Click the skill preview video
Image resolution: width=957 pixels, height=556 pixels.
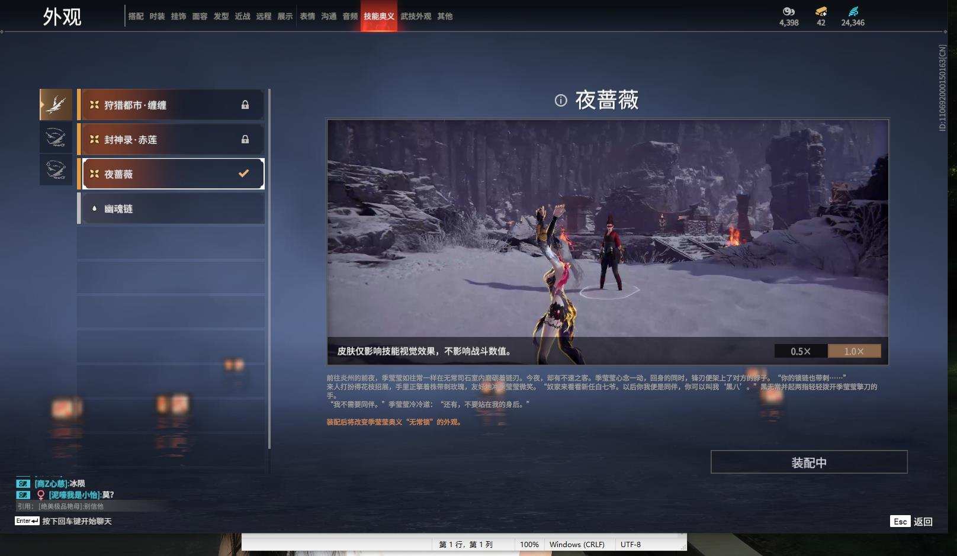[x=608, y=242]
